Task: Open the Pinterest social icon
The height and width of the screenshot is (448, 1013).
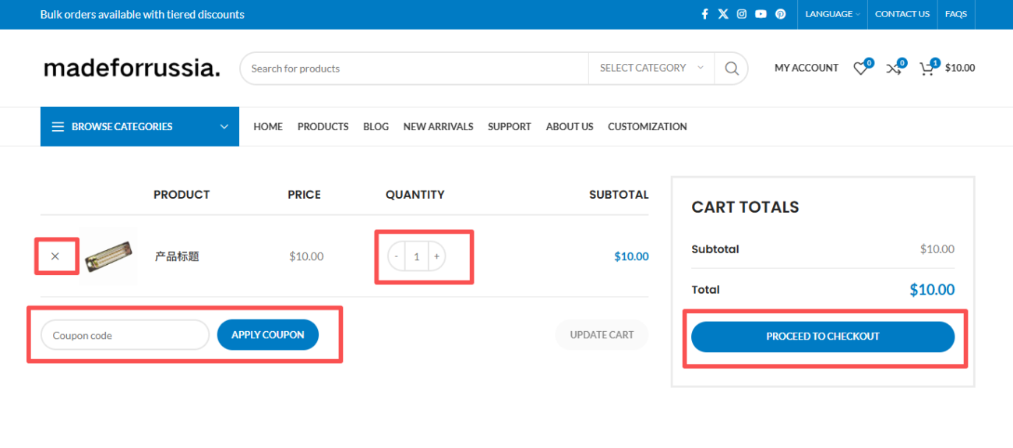Action: click(x=780, y=14)
